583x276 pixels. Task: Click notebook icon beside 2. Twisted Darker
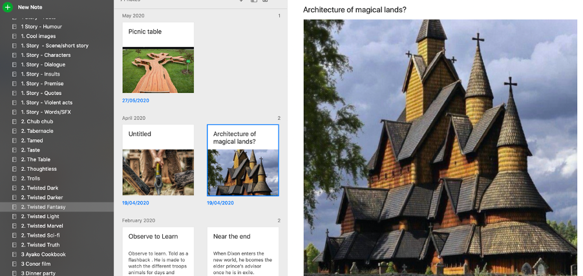[x=14, y=198]
